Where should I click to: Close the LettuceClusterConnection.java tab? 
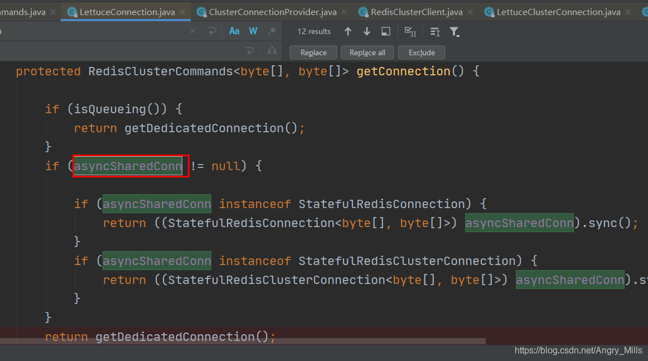pos(628,12)
